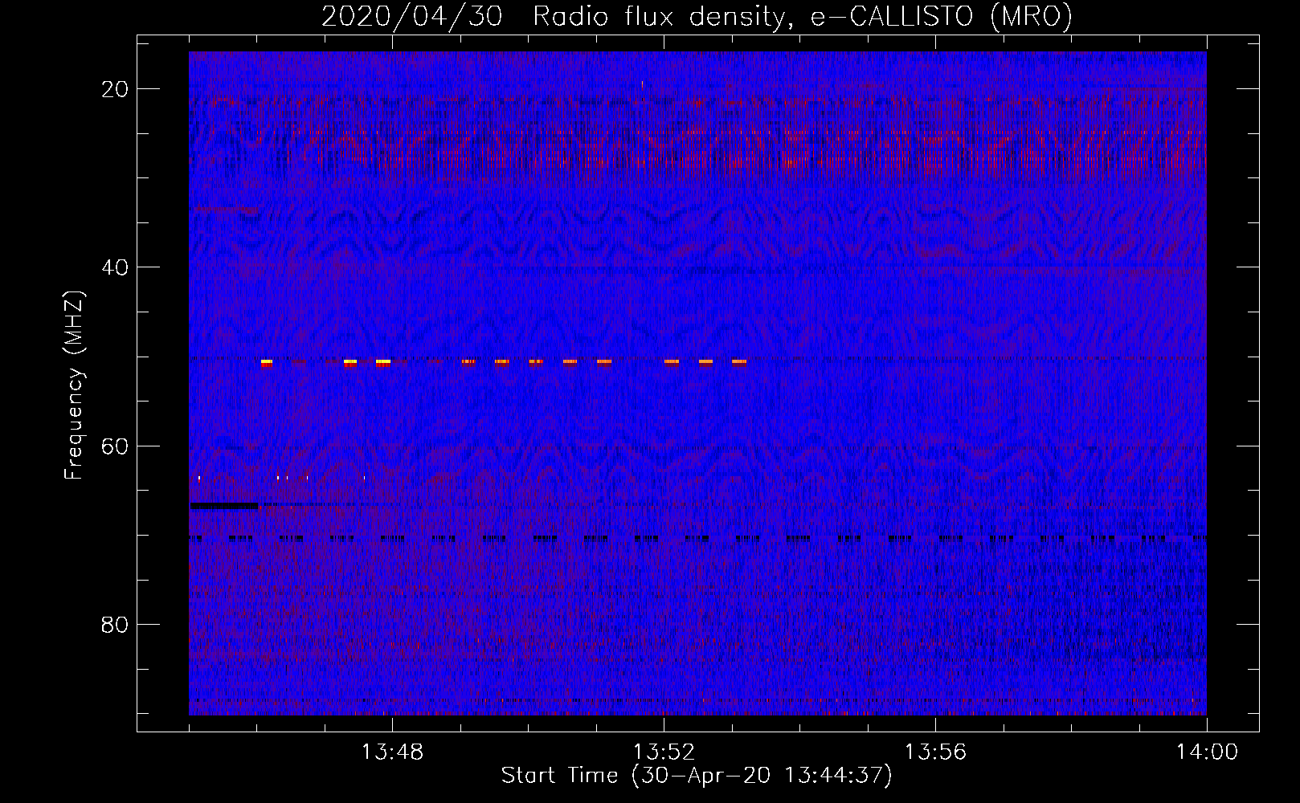Click the date "2020/04/30" in the title
This screenshot has width=1300, height=803.
coord(412,16)
